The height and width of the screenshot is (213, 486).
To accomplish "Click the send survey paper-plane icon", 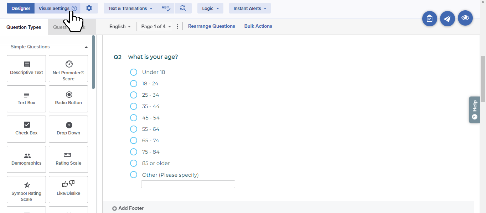I will click(447, 18).
